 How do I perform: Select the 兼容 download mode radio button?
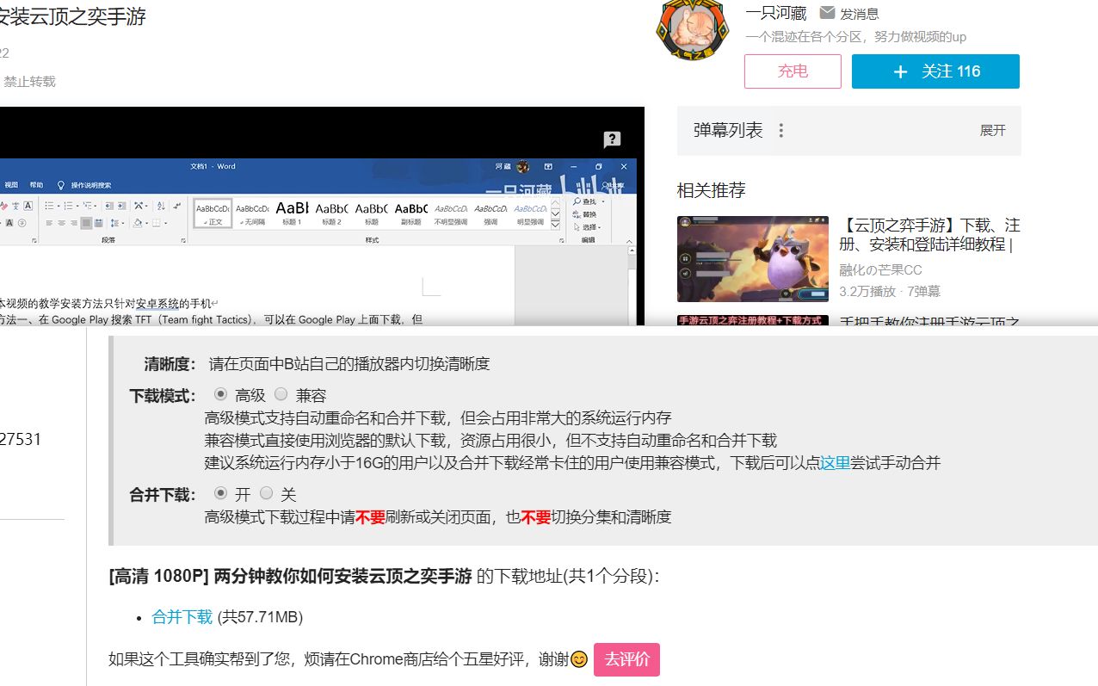point(281,394)
